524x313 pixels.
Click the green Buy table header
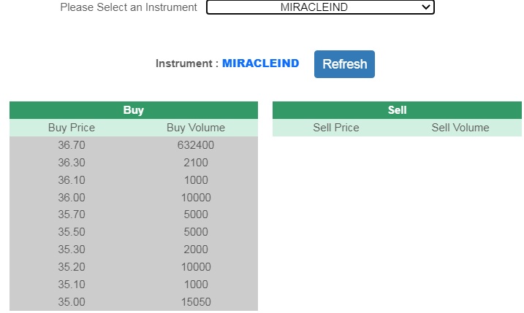coord(134,110)
